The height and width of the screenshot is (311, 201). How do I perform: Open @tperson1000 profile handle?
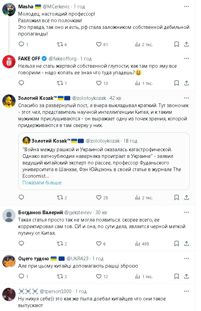tap(56, 291)
